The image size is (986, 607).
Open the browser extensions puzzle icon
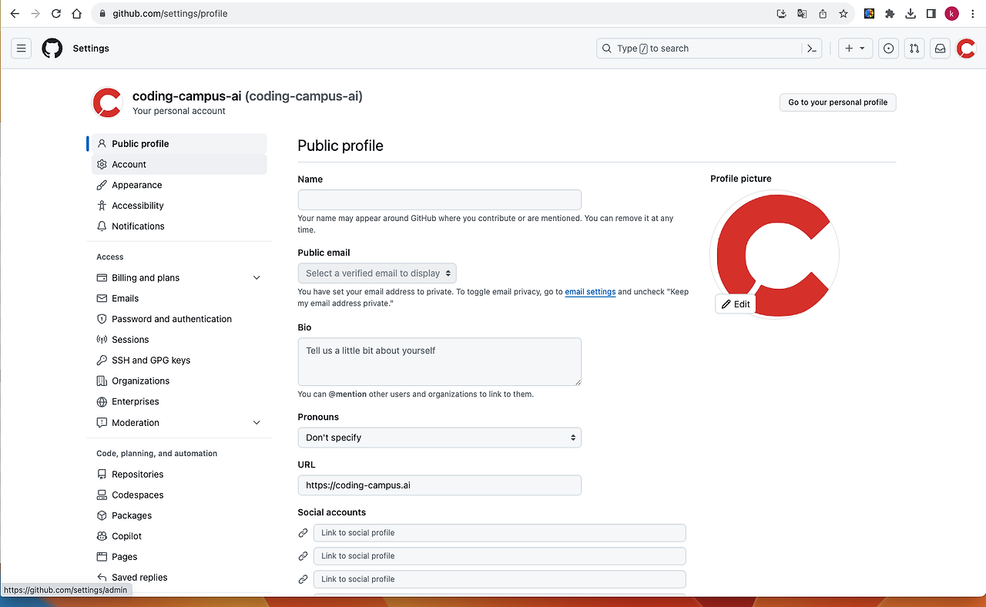(x=890, y=14)
